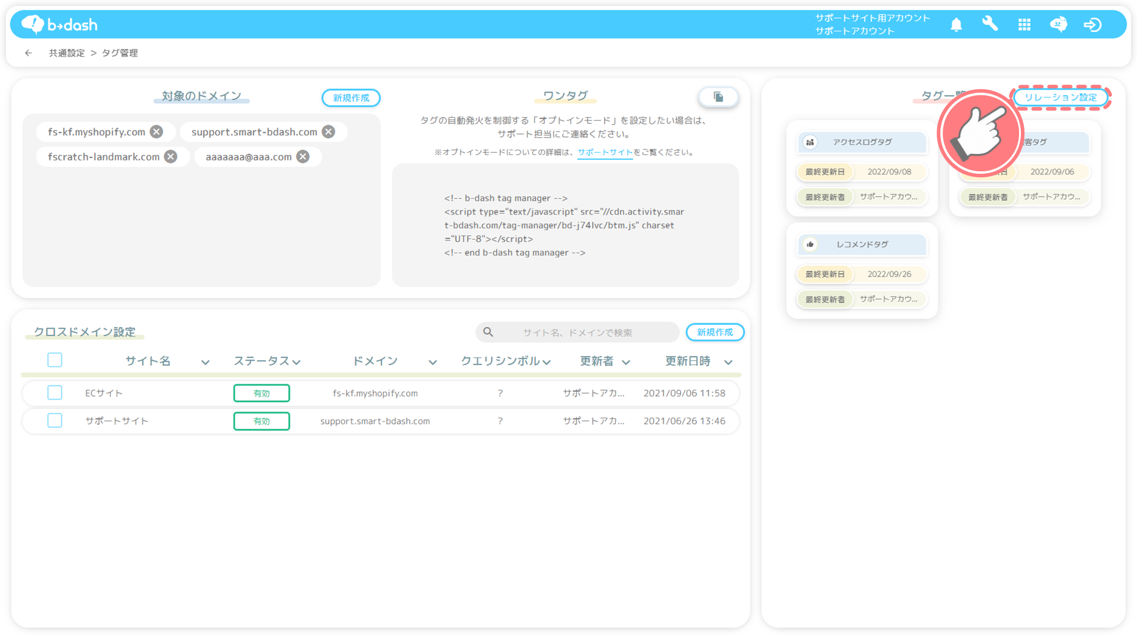The height and width of the screenshot is (639, 1137).
Task: Click fs-kf.myshopify.com table domain cell
Action: pos(375,393)
